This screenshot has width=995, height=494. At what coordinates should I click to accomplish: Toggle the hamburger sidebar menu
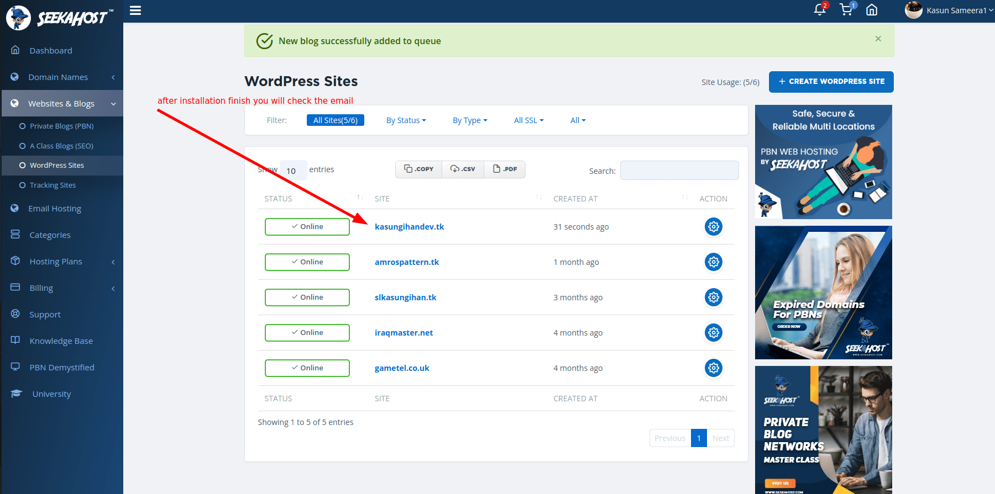tap(135, 10)
